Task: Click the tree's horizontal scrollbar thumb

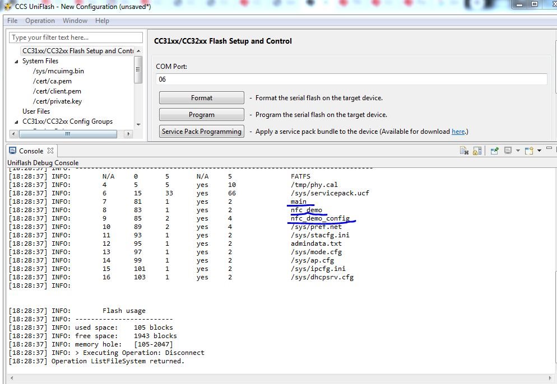Action: click(68, 134)
